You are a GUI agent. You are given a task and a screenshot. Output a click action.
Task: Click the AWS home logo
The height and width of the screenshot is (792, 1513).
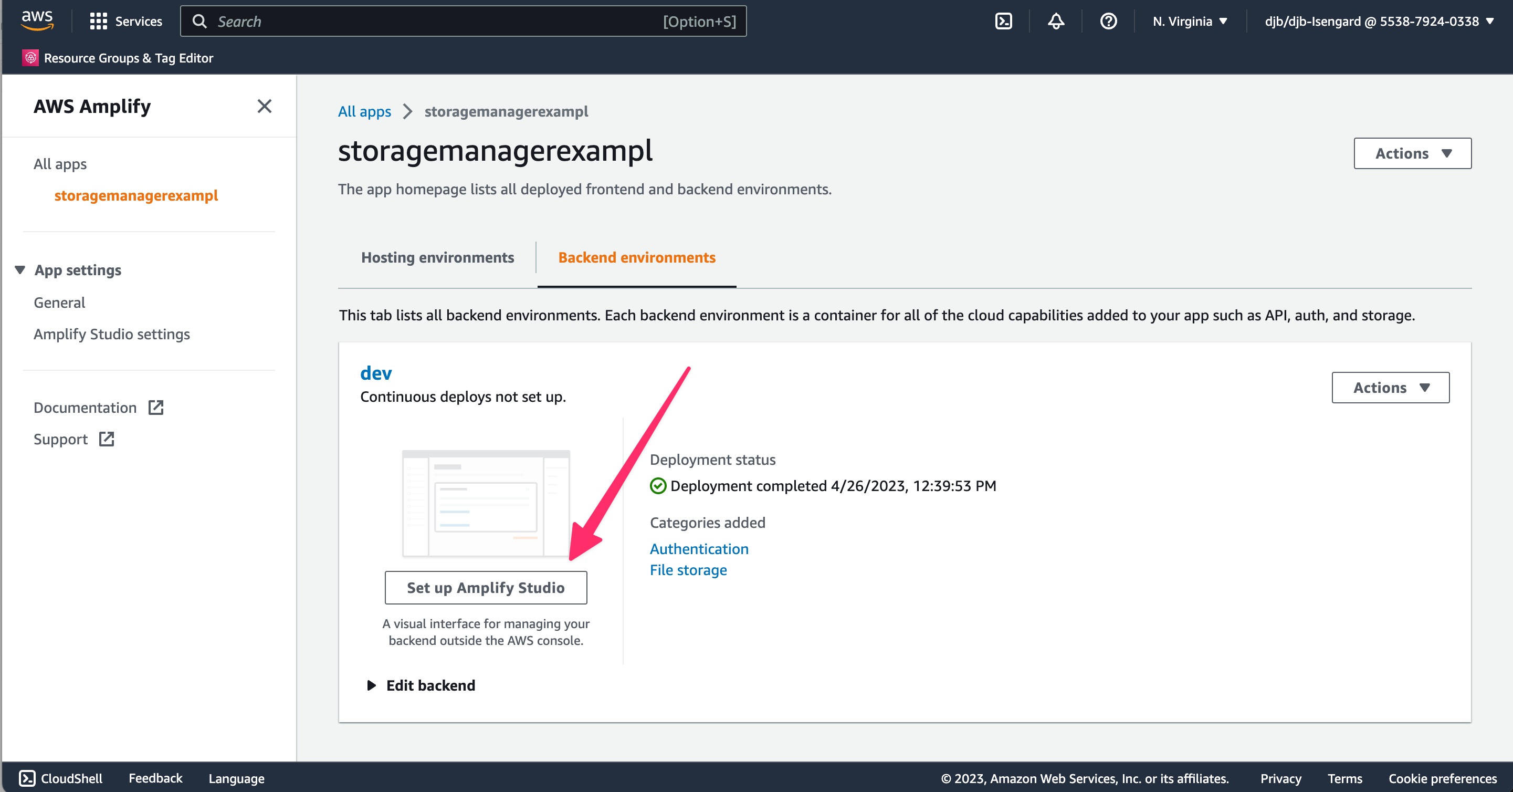click(37, 20)
